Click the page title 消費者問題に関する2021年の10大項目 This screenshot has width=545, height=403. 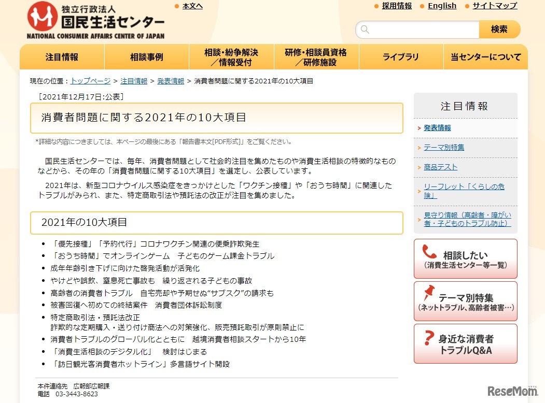(x=144, y=117)
